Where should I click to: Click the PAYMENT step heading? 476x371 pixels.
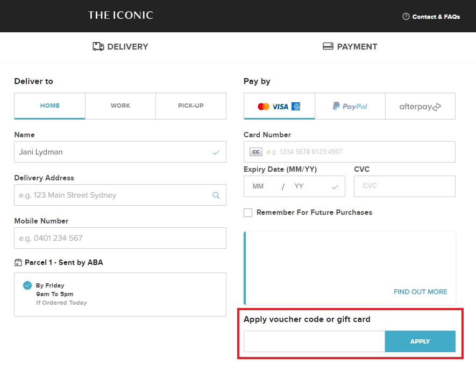[357, 46]
